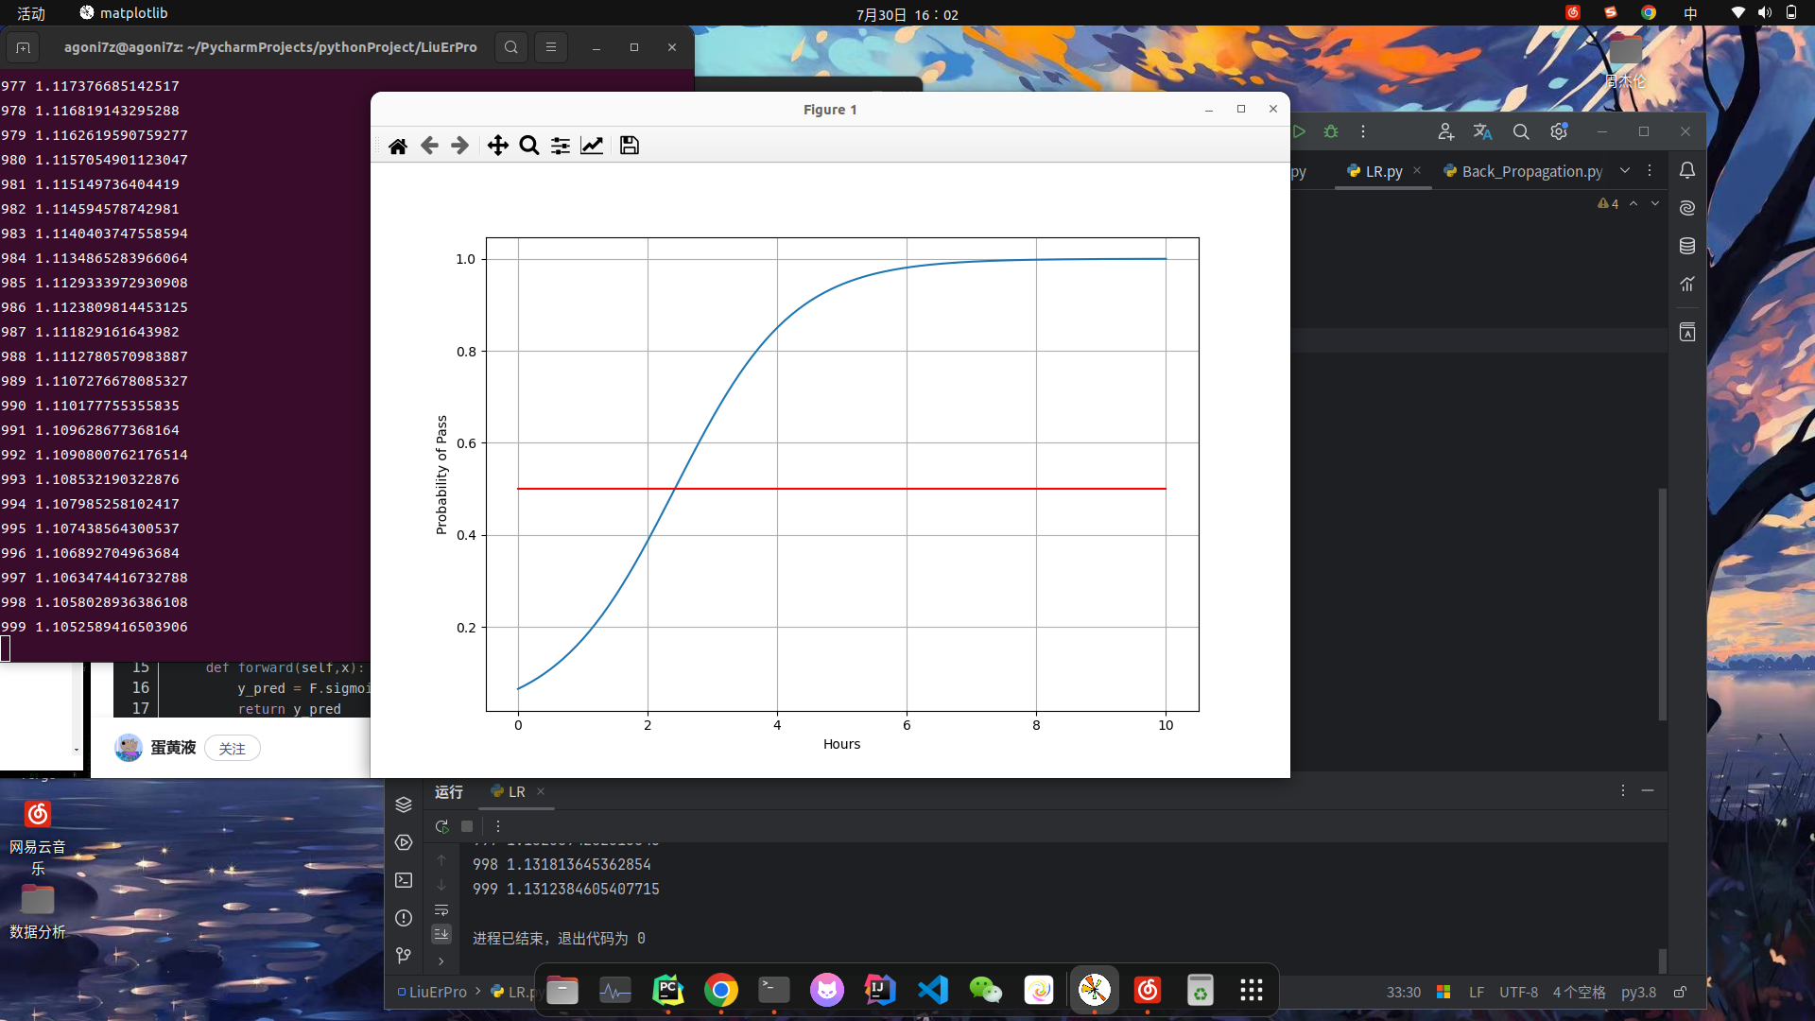Run the program with green play icon
Screen dimensions: 1815x1021
1299,131
